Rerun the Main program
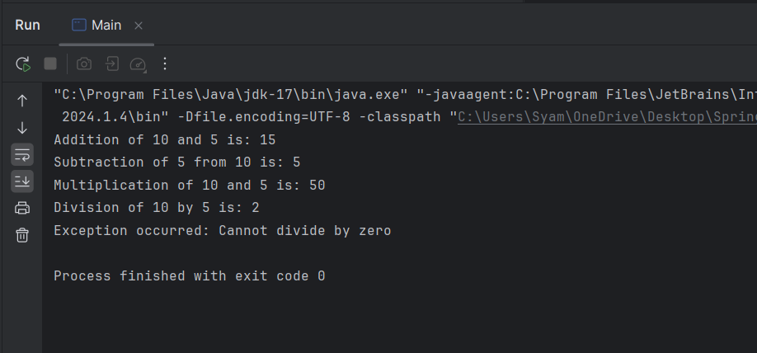Image resolution: width=757 pixels, height=353 pixels. pyautogui.click(x=23, y=64)
